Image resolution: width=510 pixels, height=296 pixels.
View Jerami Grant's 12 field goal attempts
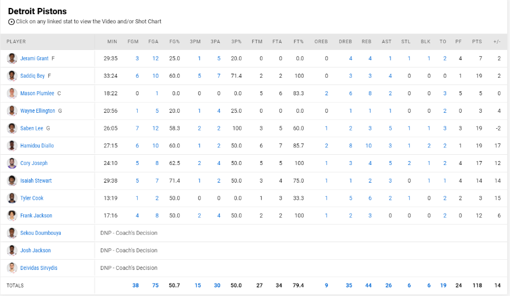click(155, 58)
